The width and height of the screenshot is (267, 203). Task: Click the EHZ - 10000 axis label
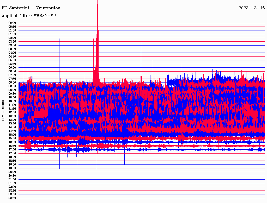pyautogui.click(x=3, y=110)
